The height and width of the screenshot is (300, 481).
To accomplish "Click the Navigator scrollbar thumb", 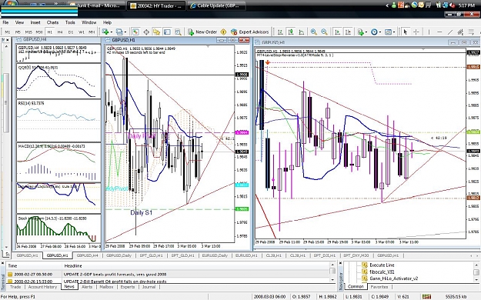I will [476, 272].
